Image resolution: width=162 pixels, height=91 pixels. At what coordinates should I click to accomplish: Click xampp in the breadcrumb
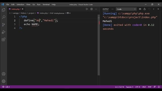tap(16, 13)
